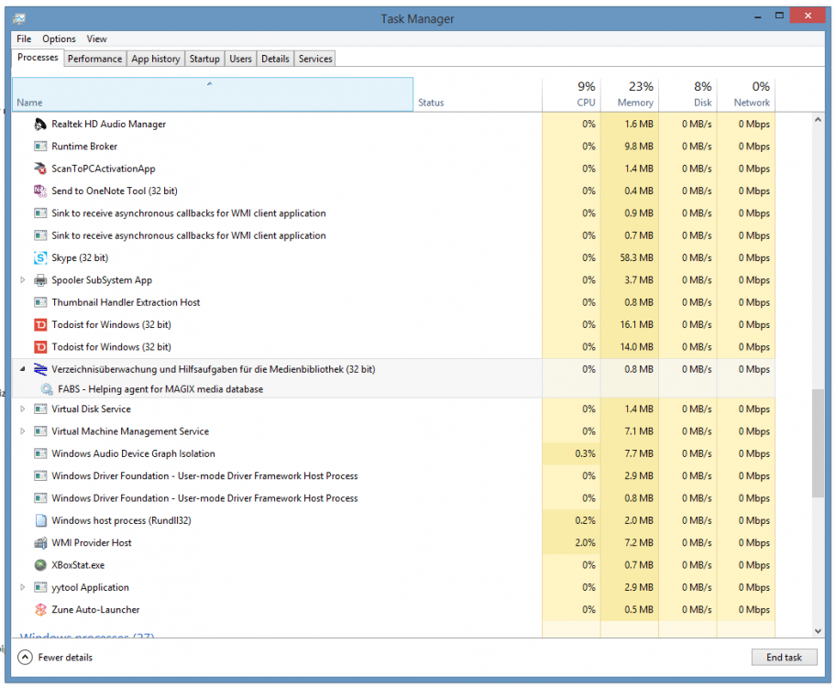Switch to the App history tab

tap(156, 59)
